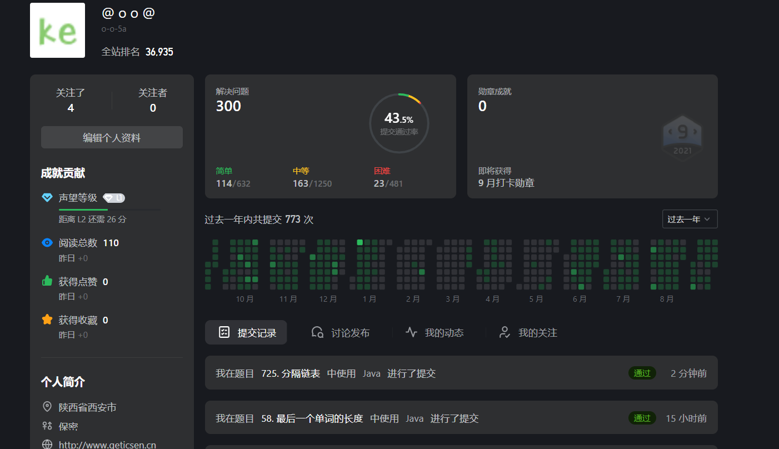The image size is (779, 449).
Task: Click the my follows person icon
Action: 505,332
